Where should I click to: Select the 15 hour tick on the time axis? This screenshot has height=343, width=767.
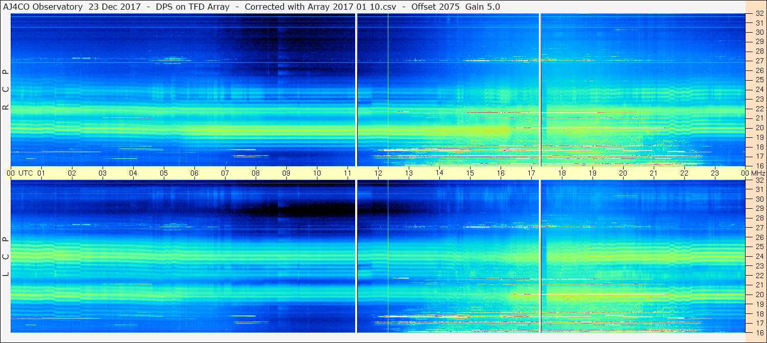tap(470, 173)
